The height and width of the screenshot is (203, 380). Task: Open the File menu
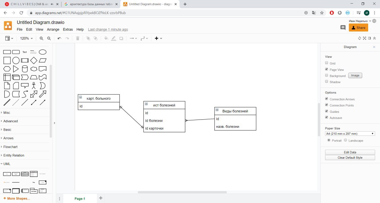pos(20,29)
